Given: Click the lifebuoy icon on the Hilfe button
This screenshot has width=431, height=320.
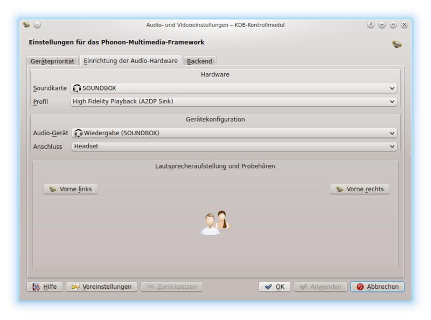Looking at the screenshot, I should tap(36, 287).
